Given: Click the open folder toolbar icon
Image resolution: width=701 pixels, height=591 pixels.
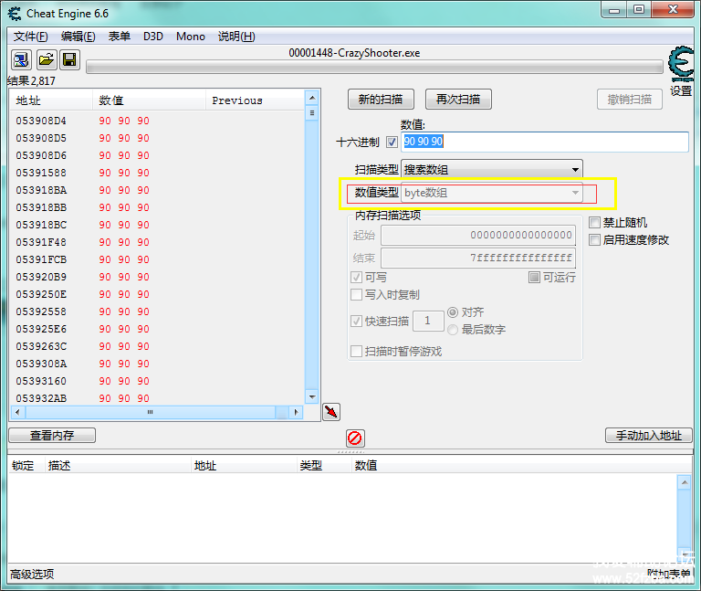Looking at the screenshot, I should [x=46, y=59].
